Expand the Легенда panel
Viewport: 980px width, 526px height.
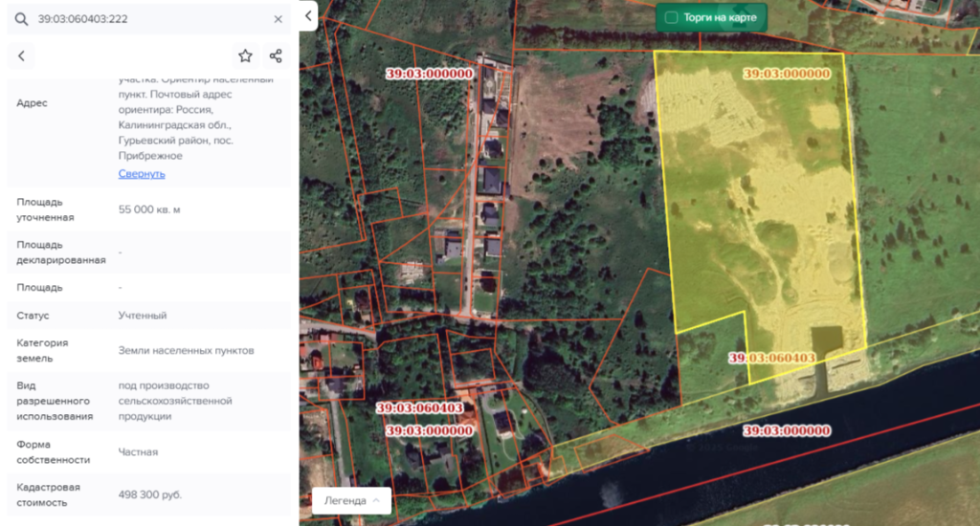click(x=351, y=500)
